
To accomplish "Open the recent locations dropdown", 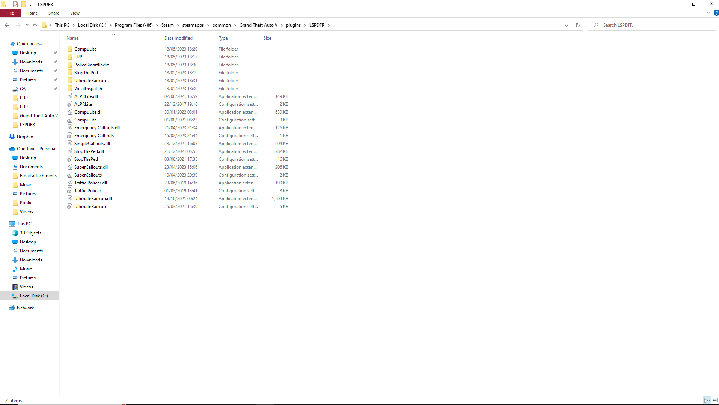I will (x=27, y=25).
